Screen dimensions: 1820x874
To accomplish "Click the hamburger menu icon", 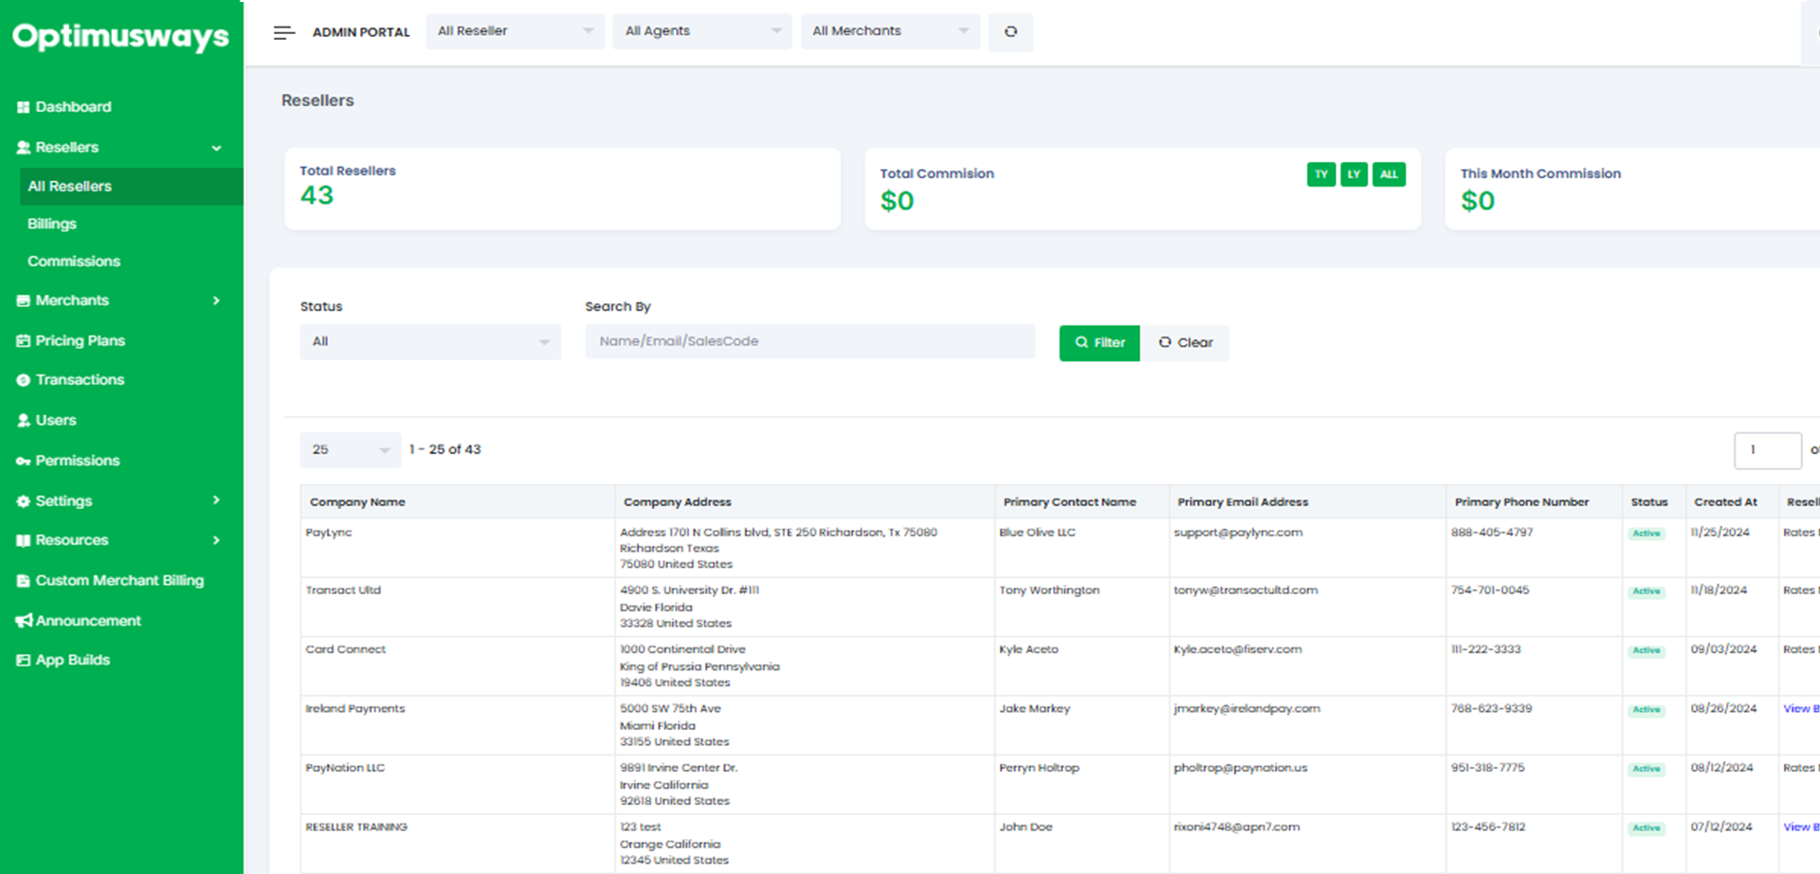I will pos(283,32).
